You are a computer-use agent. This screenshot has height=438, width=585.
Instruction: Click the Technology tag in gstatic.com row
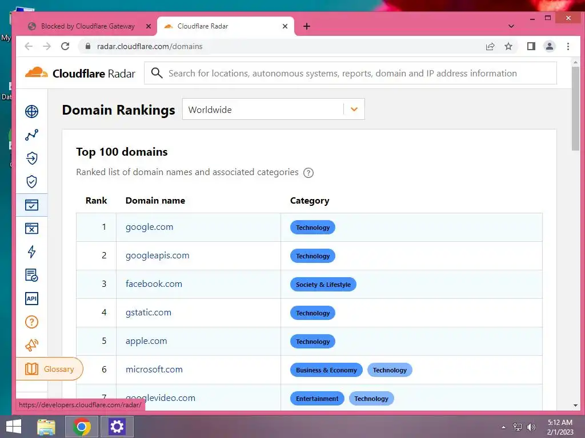click(312, 313)
